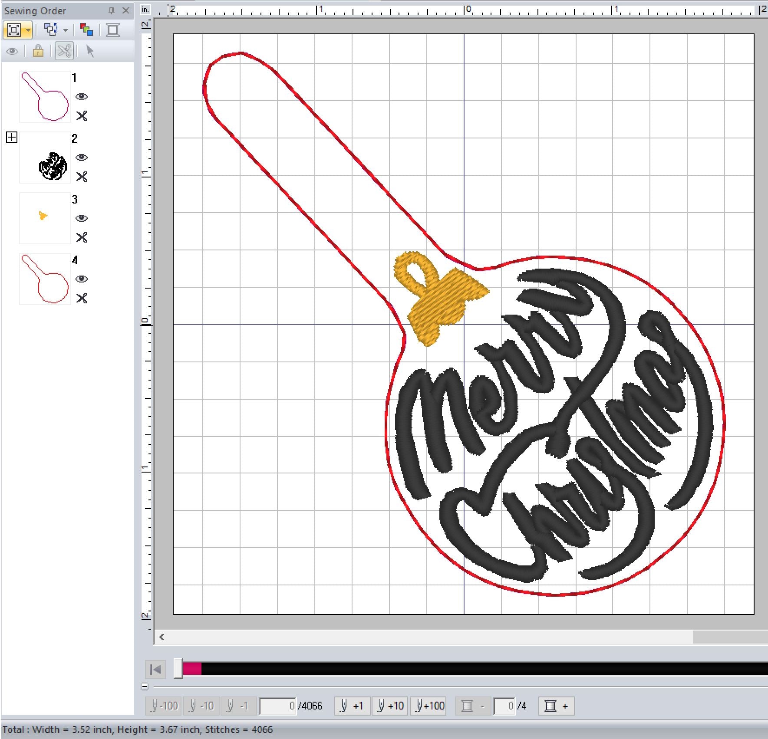Hide sewing order item 1

click(x=82, y=97)
